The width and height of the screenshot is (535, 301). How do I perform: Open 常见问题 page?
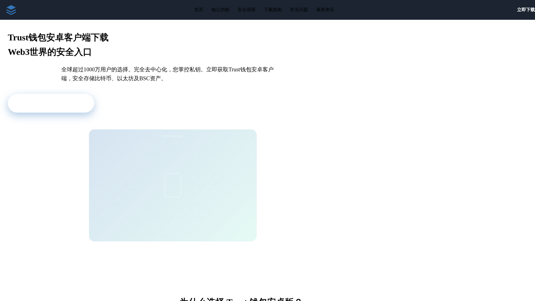point(299,10)
